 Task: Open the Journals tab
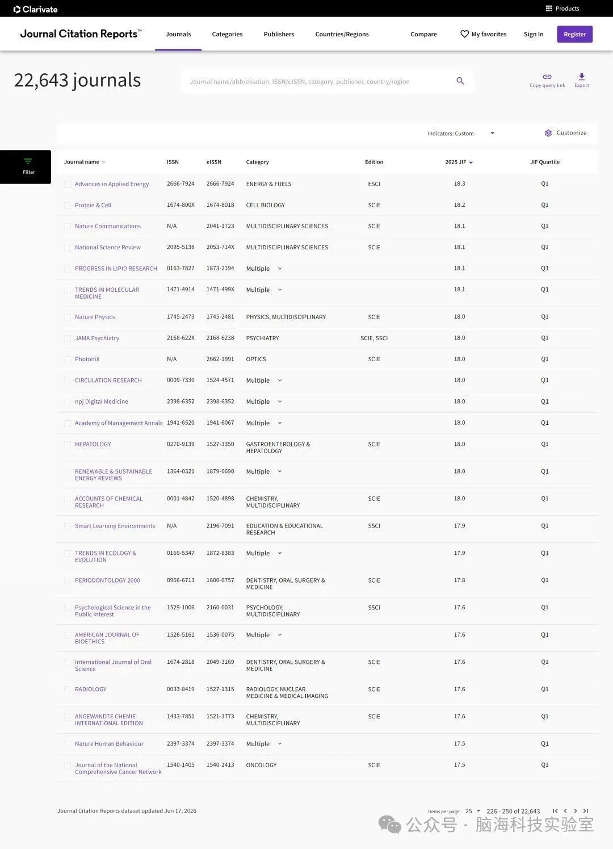pos(178,34)
